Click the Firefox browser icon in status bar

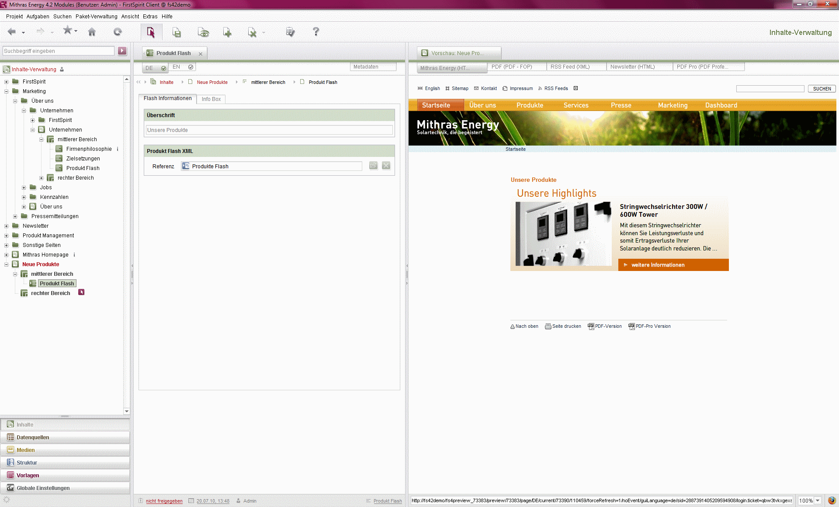[x=831, y=500]
